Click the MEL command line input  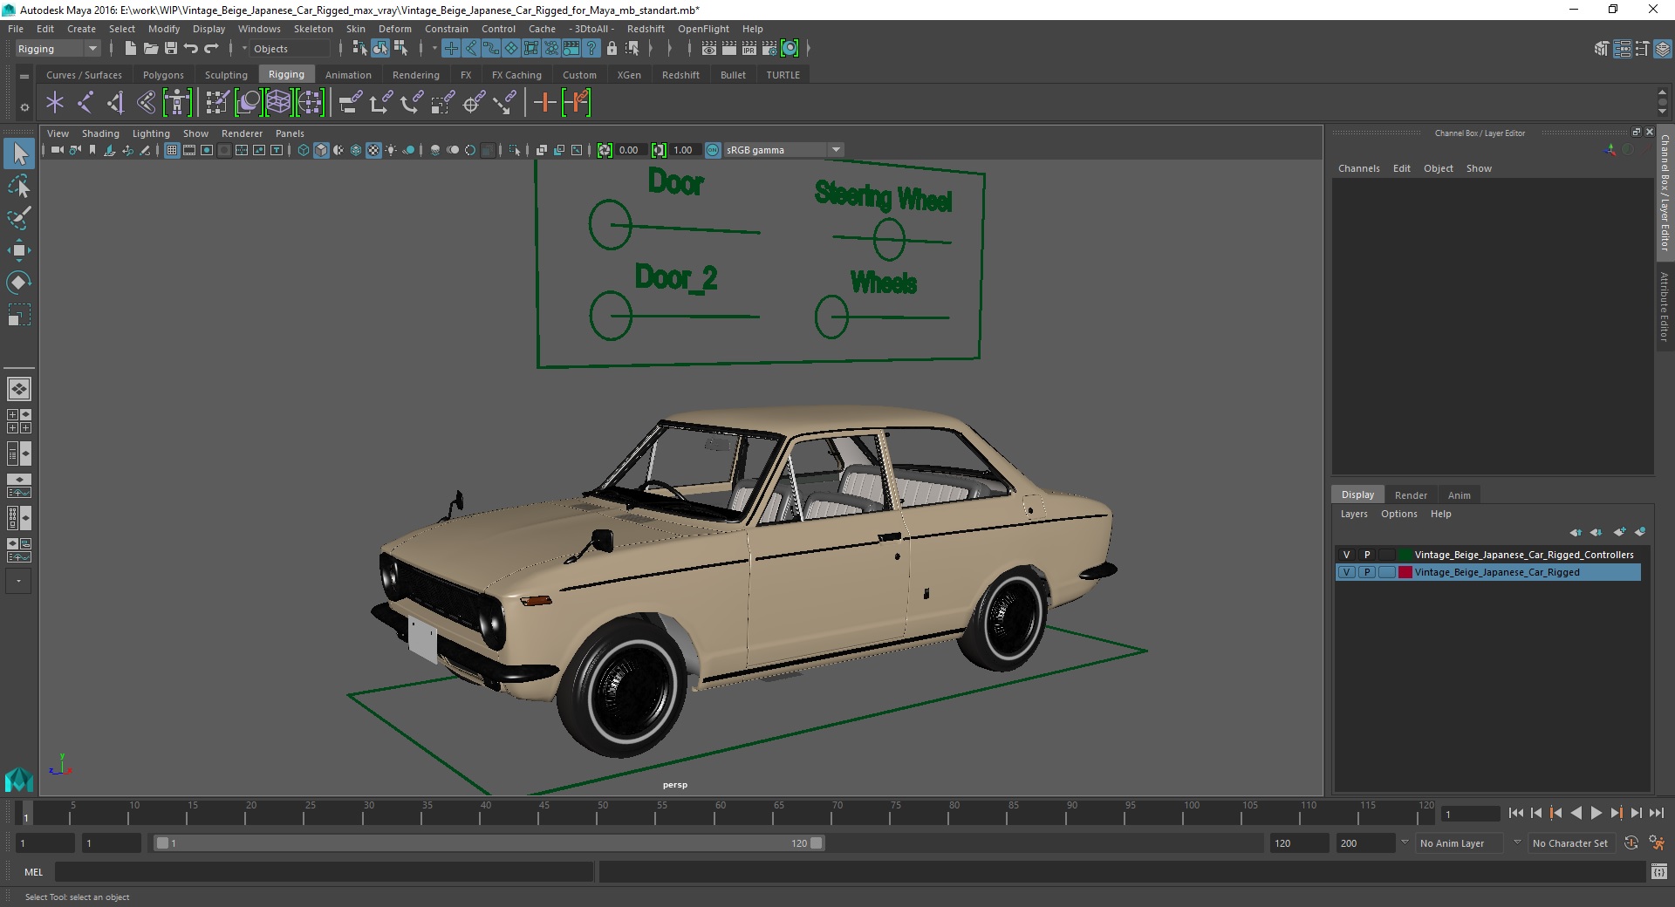click(324, 871)
